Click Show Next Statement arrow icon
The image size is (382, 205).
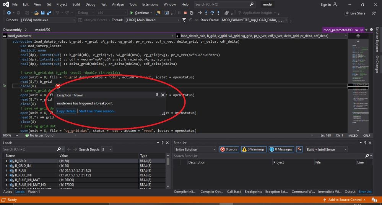[x=200, y=13]
